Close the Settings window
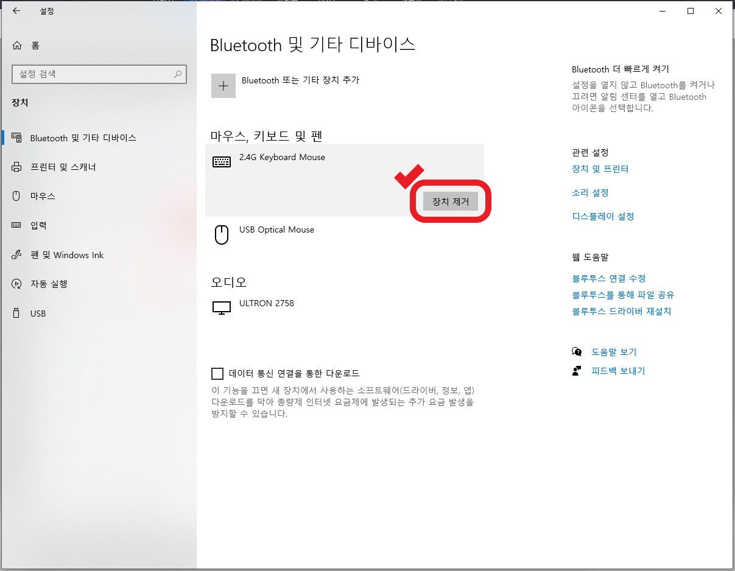The height and width of the screenshot is (571, 735). coord(719,10)
